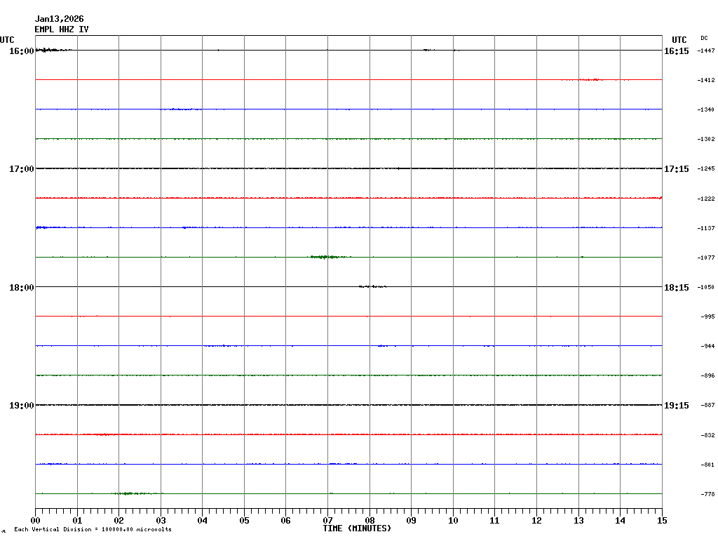Click the -1447 DC offset value
Image resolution: width=718 pixels, height=539 pixels.
pos(705,51)
